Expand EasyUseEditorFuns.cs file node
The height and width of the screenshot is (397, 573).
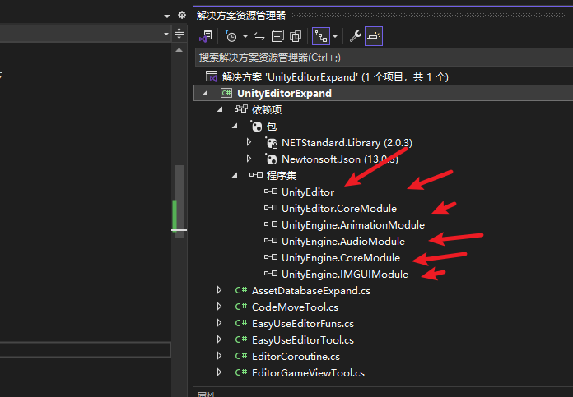coord(219,323)
